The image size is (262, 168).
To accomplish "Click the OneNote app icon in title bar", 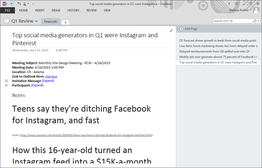I will (5, 4).
